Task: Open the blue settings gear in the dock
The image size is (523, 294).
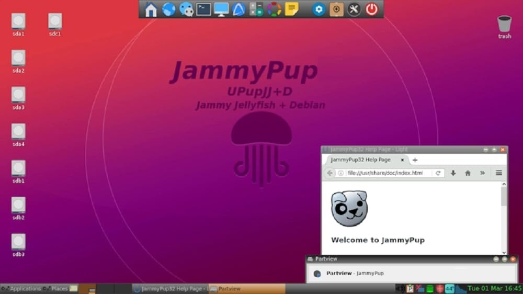Action: click(319, 9)
